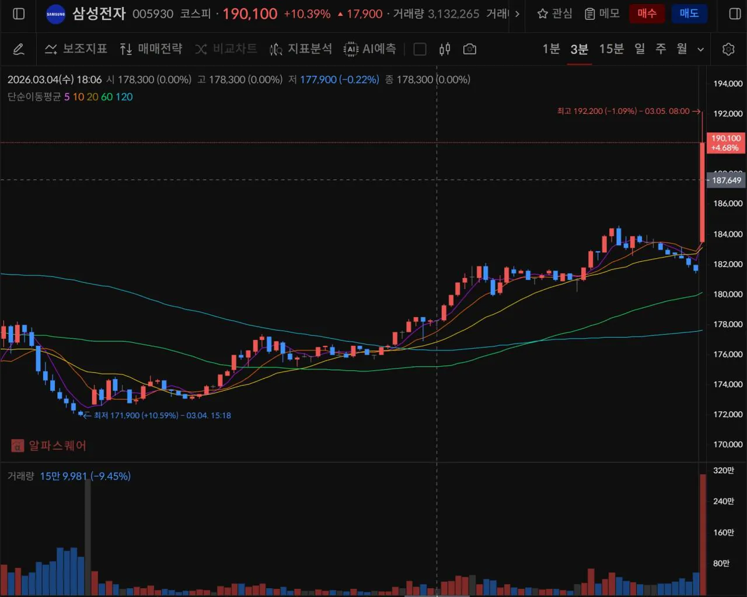Capture chart with camera icon
The height and width of the screenshot is (597, 747).
tap(469, 49)
